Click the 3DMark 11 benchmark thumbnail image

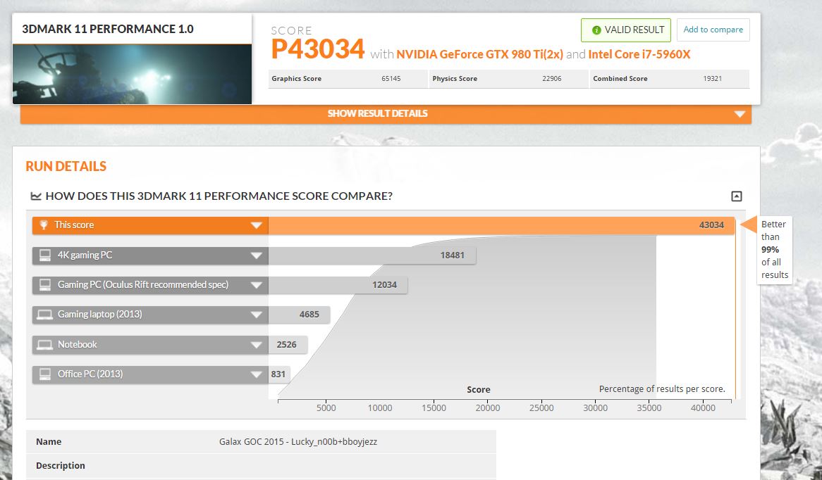[132, 74]
